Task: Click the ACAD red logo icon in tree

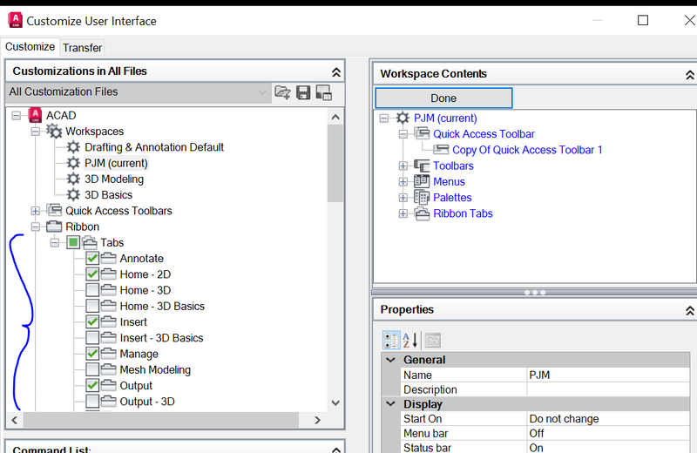Action: (35, 115)
